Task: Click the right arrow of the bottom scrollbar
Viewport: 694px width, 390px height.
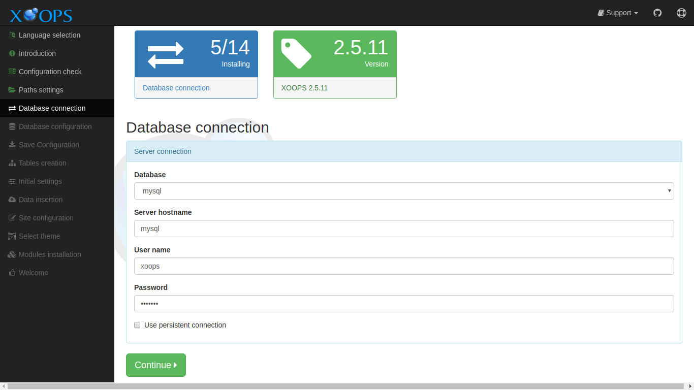Action: click(x=691, y=386)
